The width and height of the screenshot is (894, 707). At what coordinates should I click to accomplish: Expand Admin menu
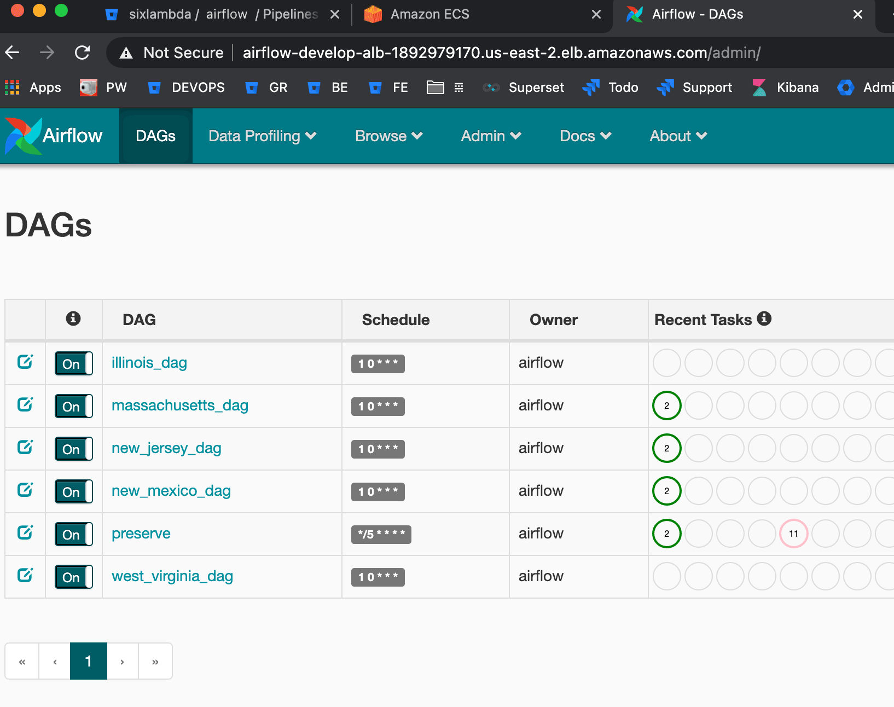(491, 136)
